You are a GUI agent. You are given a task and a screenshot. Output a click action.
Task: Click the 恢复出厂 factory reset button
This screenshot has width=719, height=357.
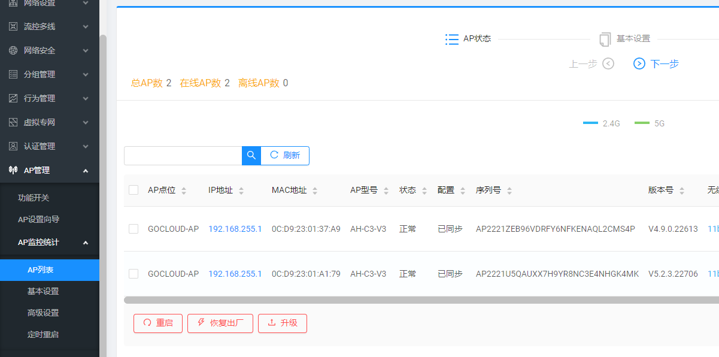220,323
